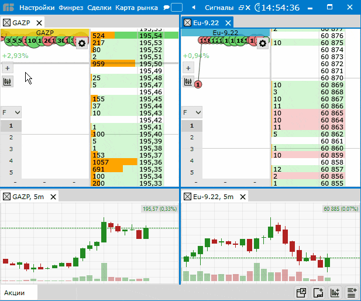Select volume preset 1 in GAZP panel
Screen dimensions: 361x301
click(11, 125)
